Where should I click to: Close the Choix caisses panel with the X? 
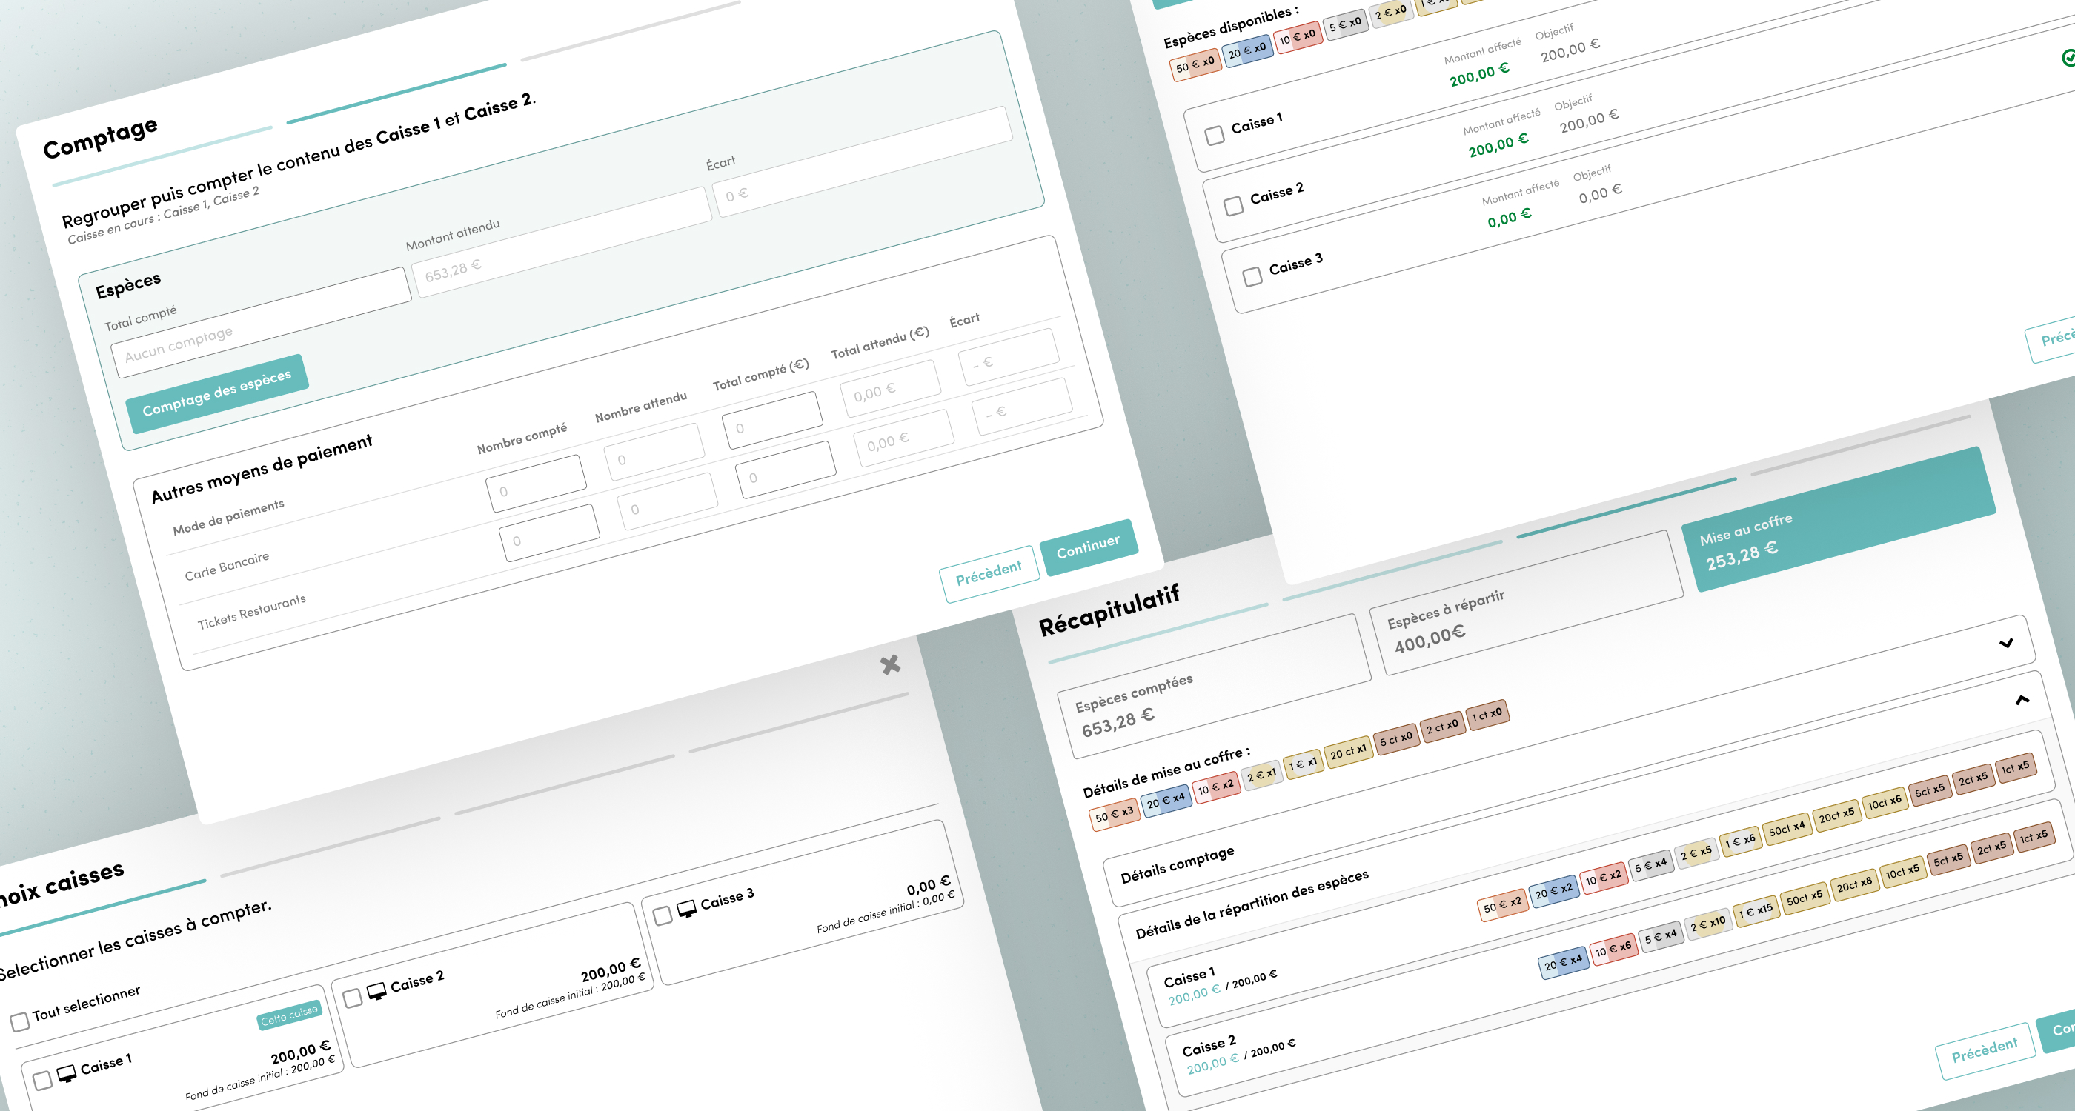[x=890, y=664]
